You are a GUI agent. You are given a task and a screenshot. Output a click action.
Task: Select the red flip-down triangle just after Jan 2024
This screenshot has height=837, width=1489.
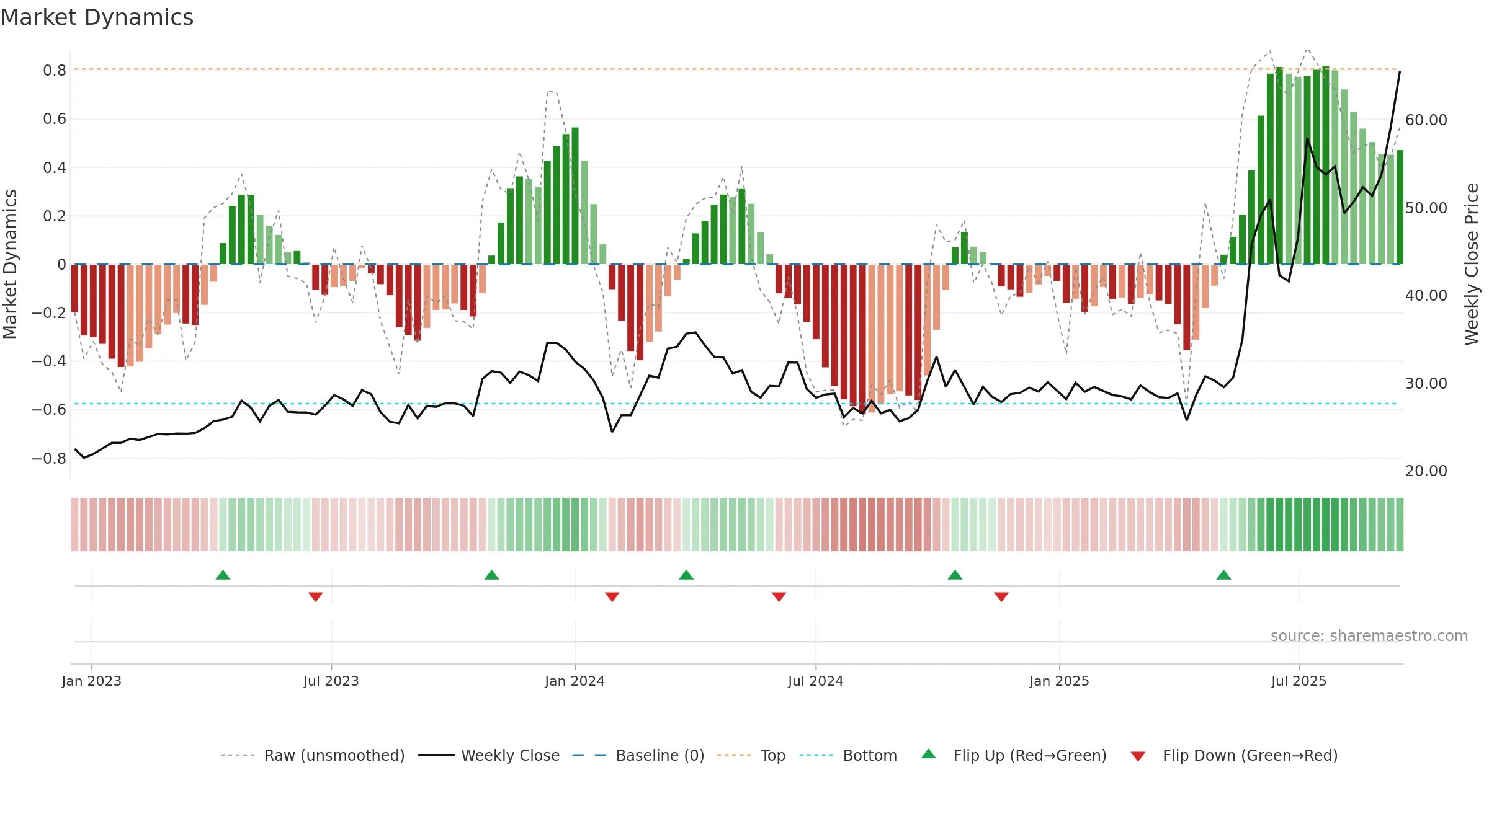(x=612, y=596)
